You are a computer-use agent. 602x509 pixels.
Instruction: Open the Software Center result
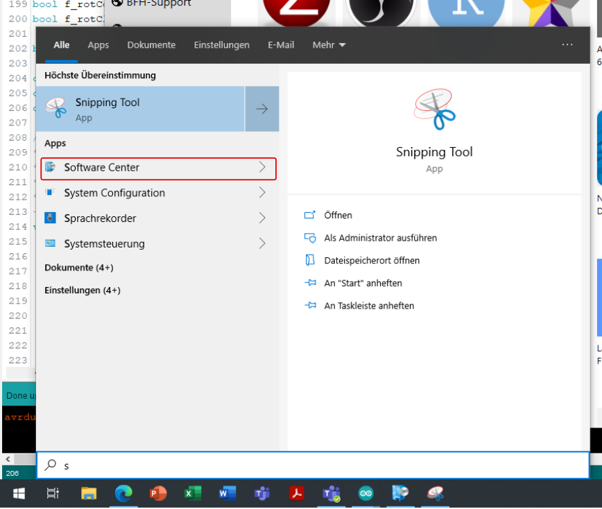click(x=158, y=168)
